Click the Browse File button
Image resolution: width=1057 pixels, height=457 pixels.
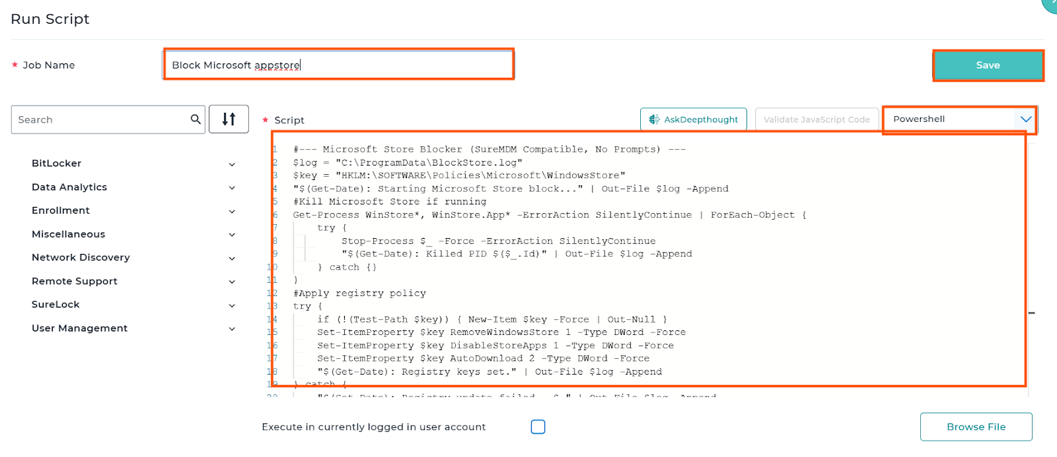point(976,427)
